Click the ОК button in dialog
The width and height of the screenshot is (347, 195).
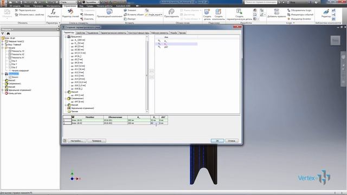217,141
